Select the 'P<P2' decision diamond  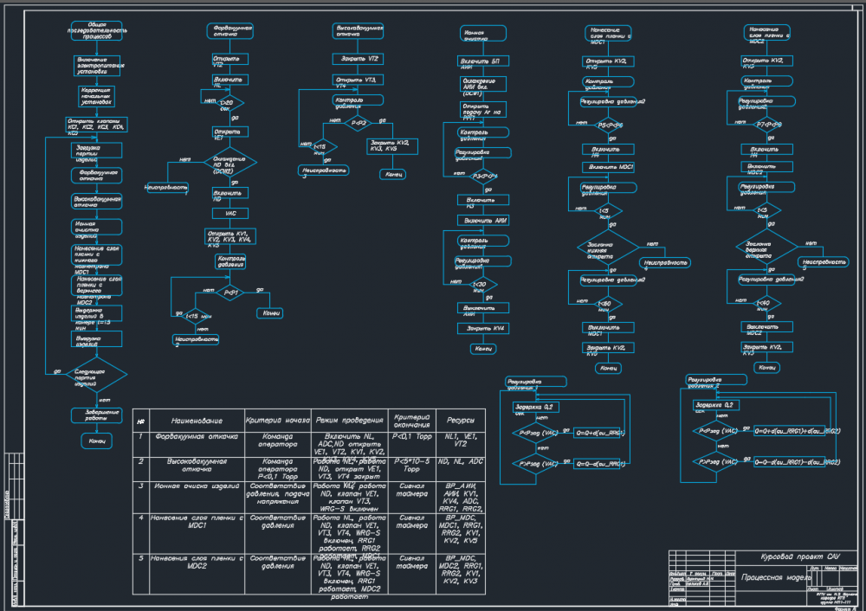[358, 123]
